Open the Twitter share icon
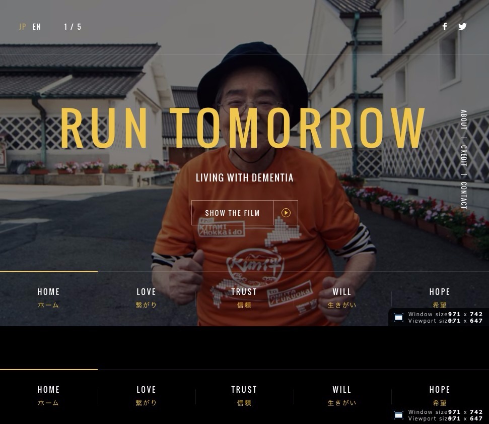Viewport: 489px width, 424px height. 462,26
